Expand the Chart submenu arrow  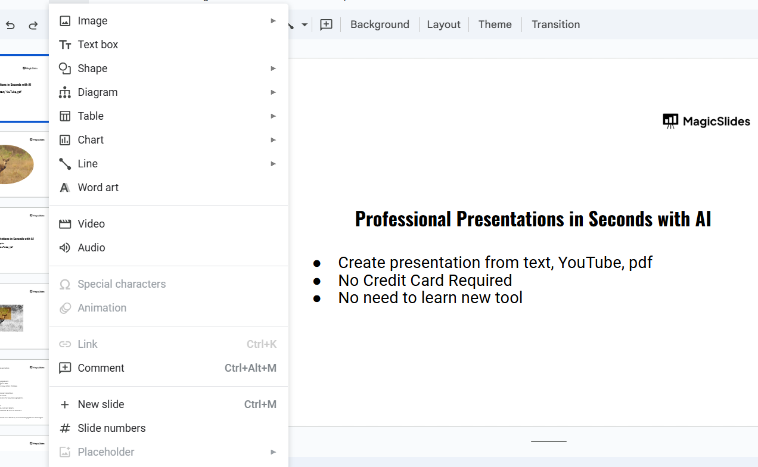(273, 140)
